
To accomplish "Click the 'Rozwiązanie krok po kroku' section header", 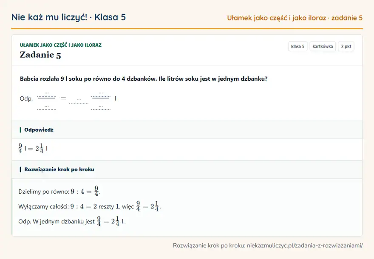I will click(187, 169).
